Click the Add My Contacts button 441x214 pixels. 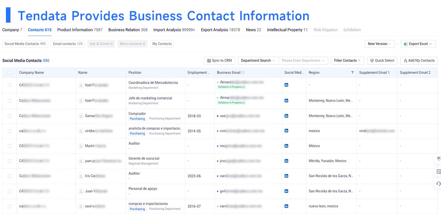tap(419, 60)
